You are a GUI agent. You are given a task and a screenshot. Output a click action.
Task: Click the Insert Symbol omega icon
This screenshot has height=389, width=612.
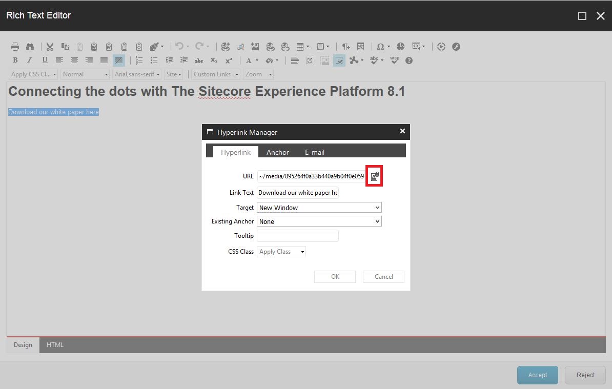pos(380,47)
